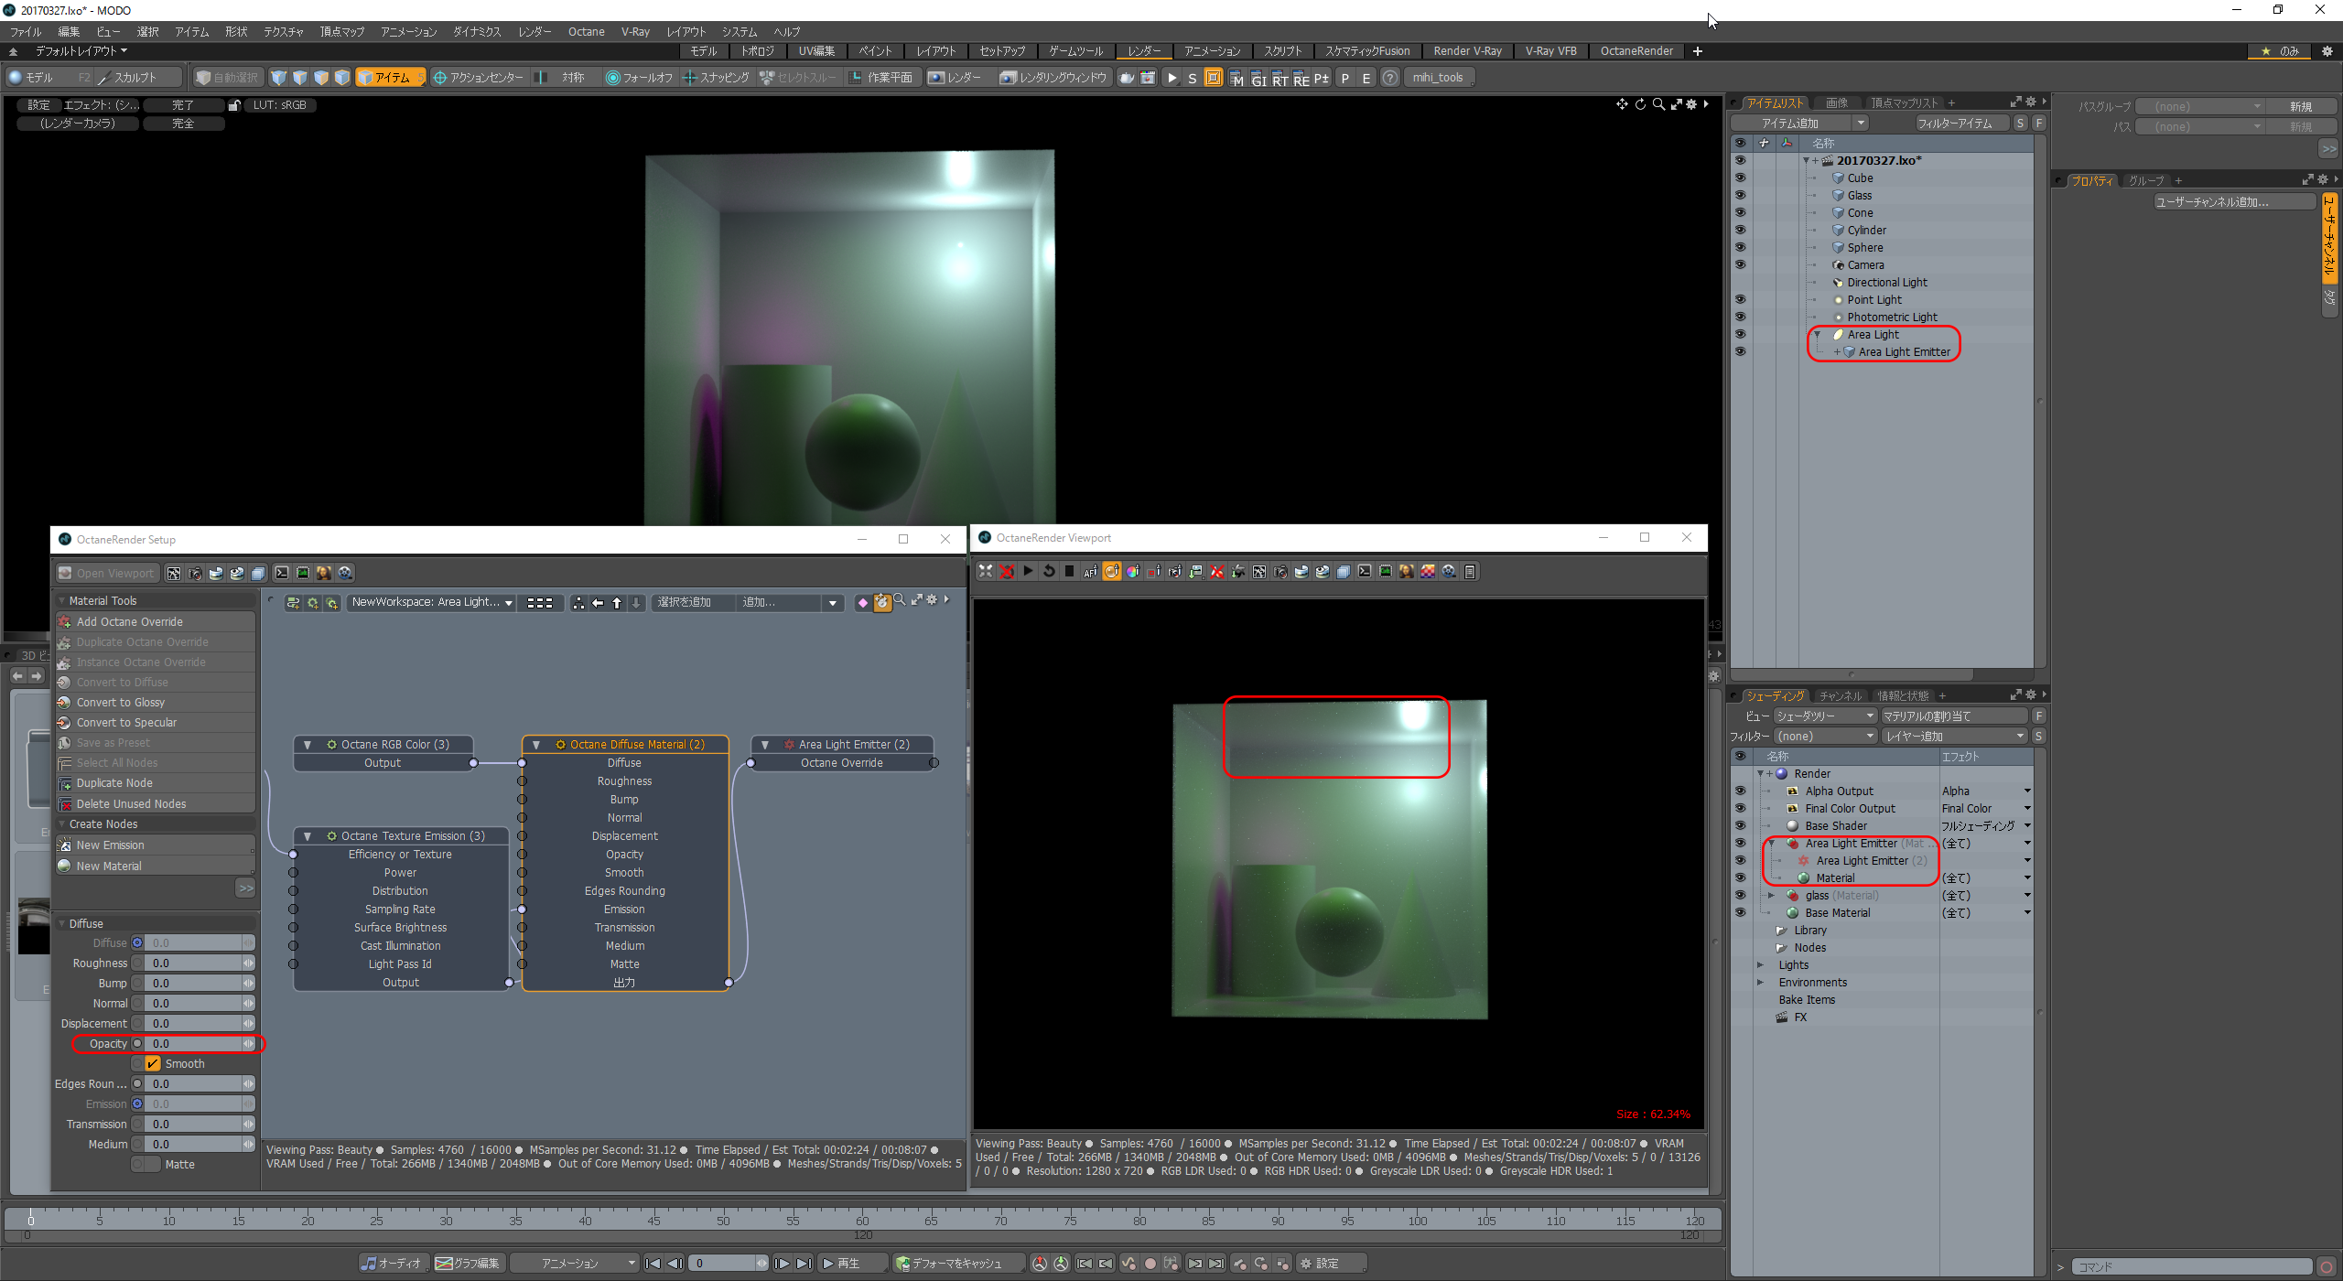Image resolution: width=2343 pixels, height=1281 pixels.
Task: Switch to the OctaneRender layout tab
Action: point(1636,51)
